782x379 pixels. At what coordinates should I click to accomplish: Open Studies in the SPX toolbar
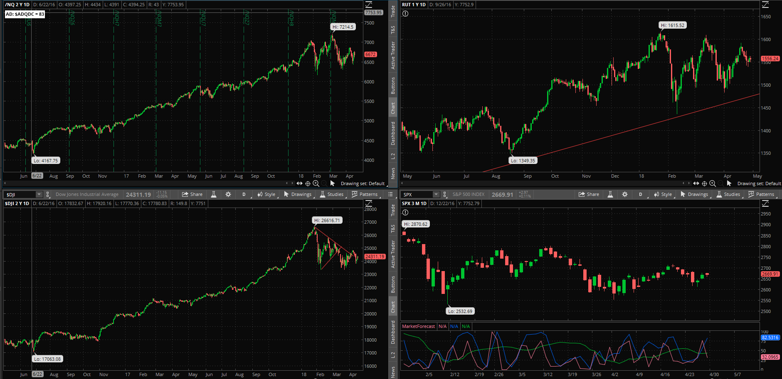pos(728,194)
